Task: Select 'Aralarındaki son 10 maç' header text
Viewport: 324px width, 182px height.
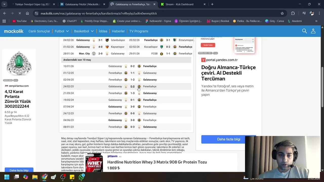Action: tap(77, 60)
